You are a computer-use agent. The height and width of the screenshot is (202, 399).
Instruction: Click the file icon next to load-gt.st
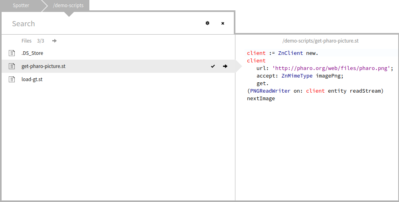tap(12, 80)
